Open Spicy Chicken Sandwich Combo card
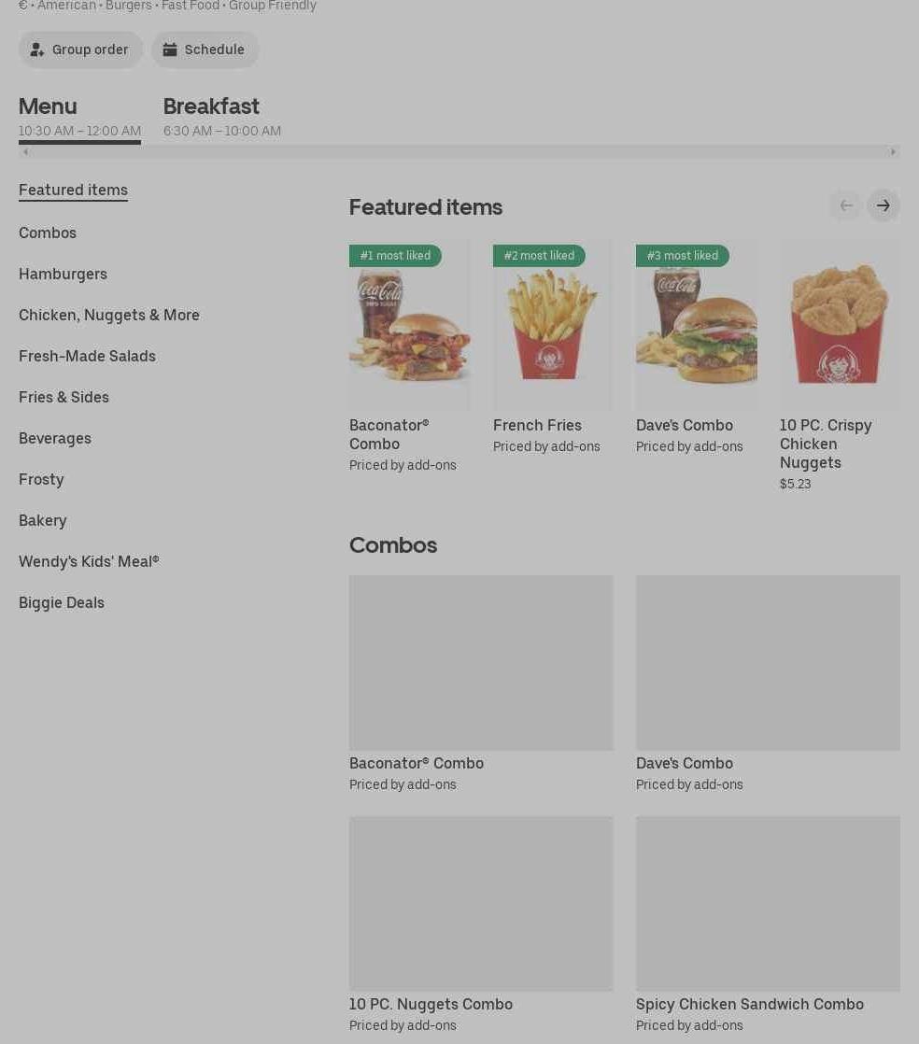 point(768,924)
